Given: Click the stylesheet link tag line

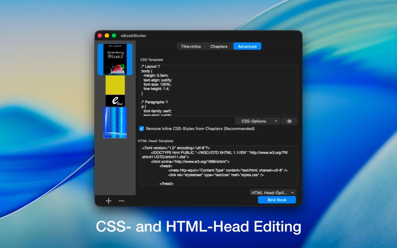Looking at the screenshot, I should (x=216, y=175).
